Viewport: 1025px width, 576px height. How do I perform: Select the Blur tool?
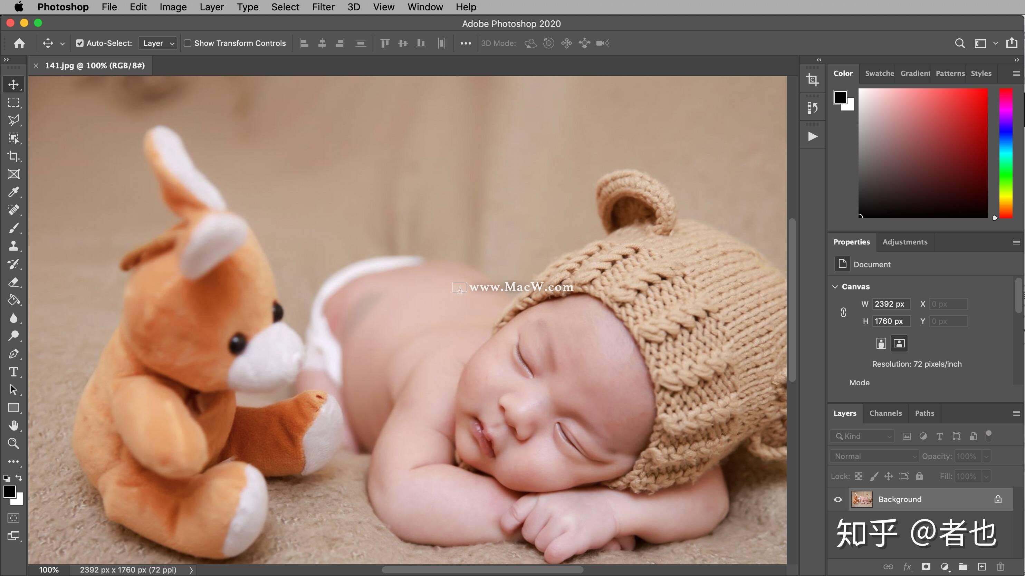click(13, 318)
